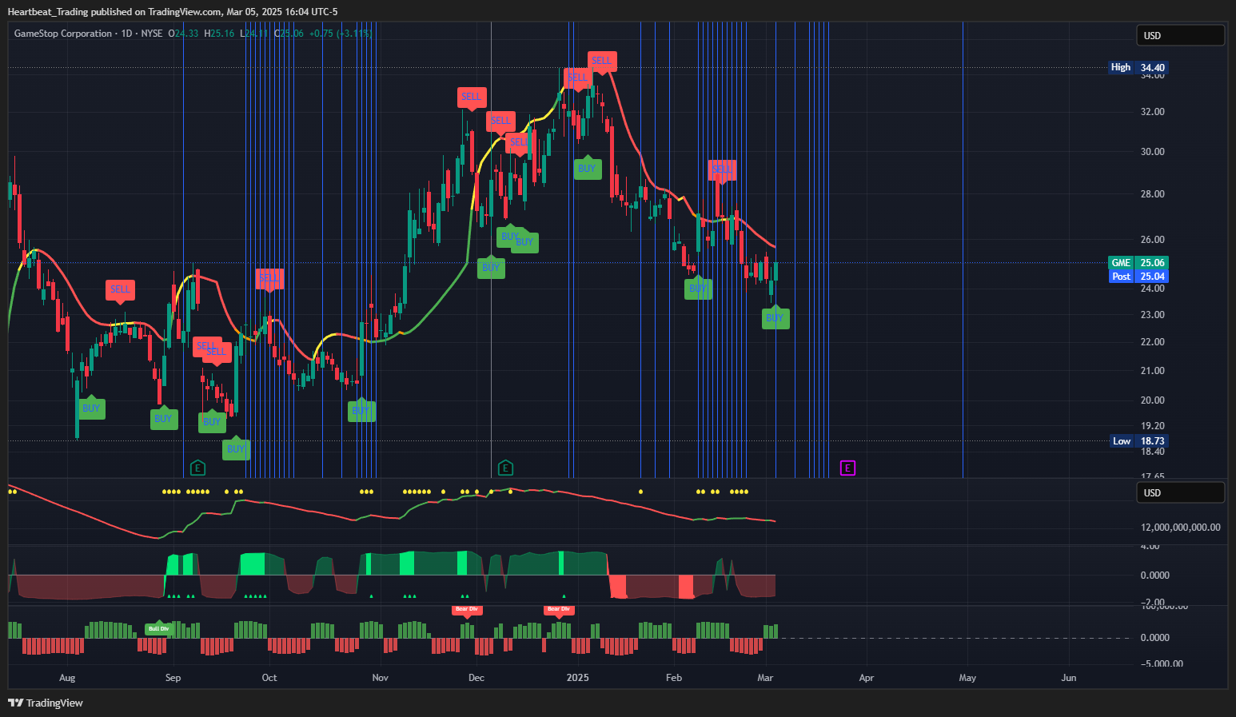
Task: Click the 28.00 price axis value
Action: pos(1153,194)
